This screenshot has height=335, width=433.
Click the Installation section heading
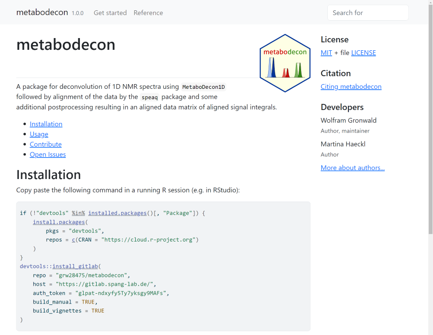[48, 175]
